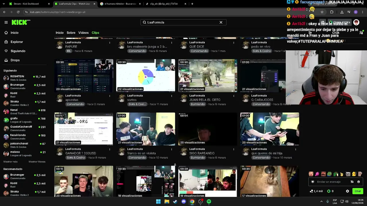Open options menu for apuestas clip
This screenshot has width=367, height=206.
110,96
